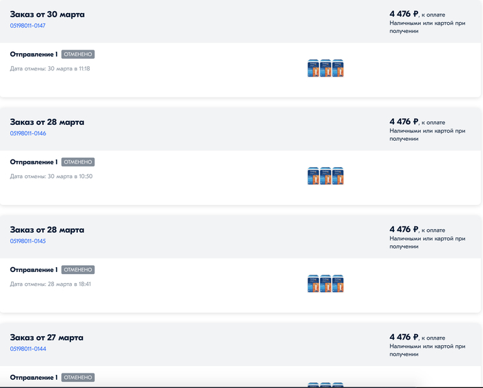
Task: Click third product thumbnail in 30 March order
Action: pyautogui.click(x=338, y=68)
